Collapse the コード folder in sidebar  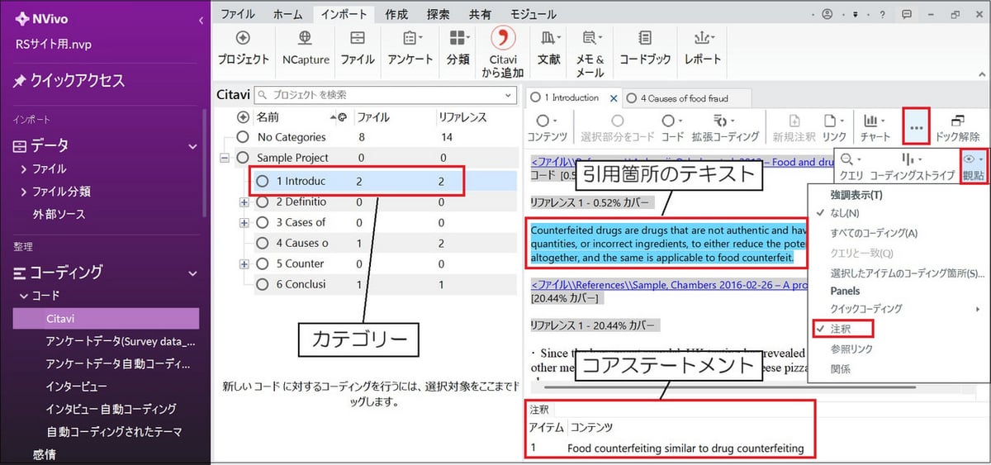point(24,296)
